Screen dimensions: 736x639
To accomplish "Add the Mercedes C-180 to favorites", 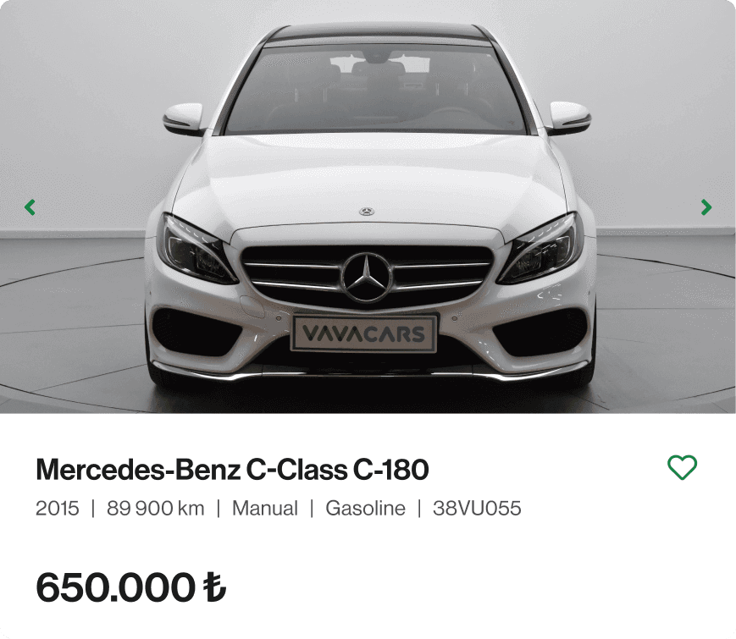I will click(x=682, y=467).
